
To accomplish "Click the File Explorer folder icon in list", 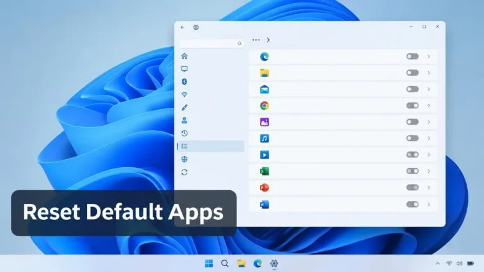I will pos(264,73).
